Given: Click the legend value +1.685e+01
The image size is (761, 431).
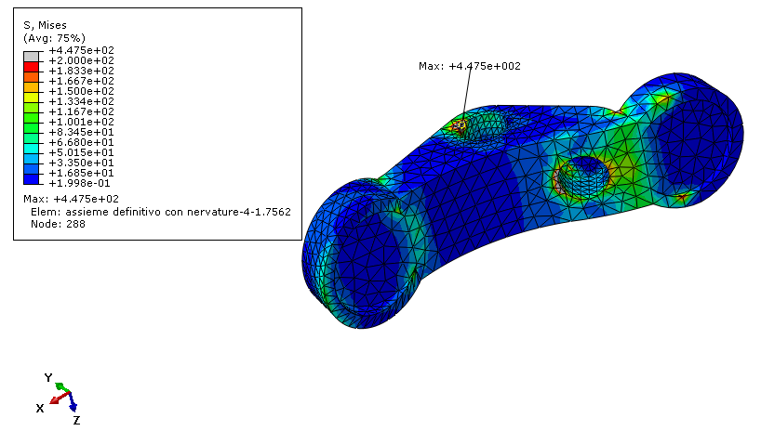Looking at the screenshot, I should 81,173.
